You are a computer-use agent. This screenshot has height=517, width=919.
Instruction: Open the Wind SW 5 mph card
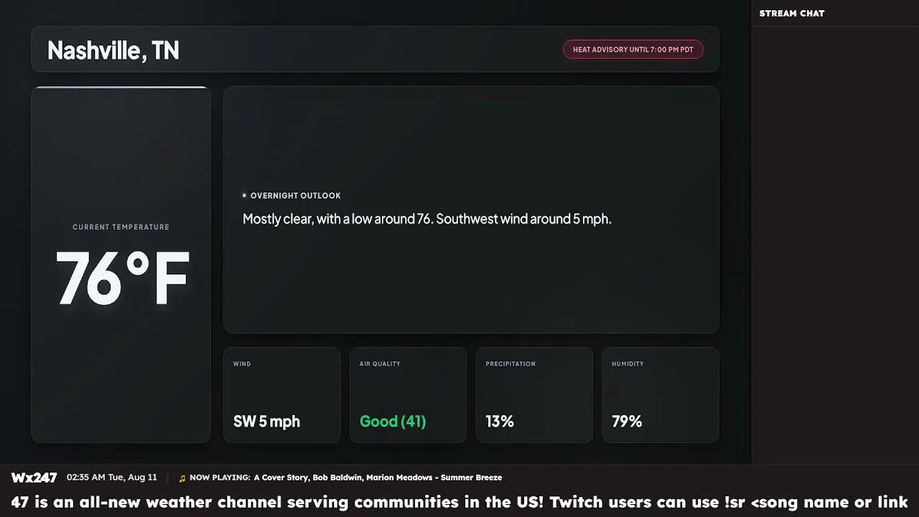[x=282, y=395]
